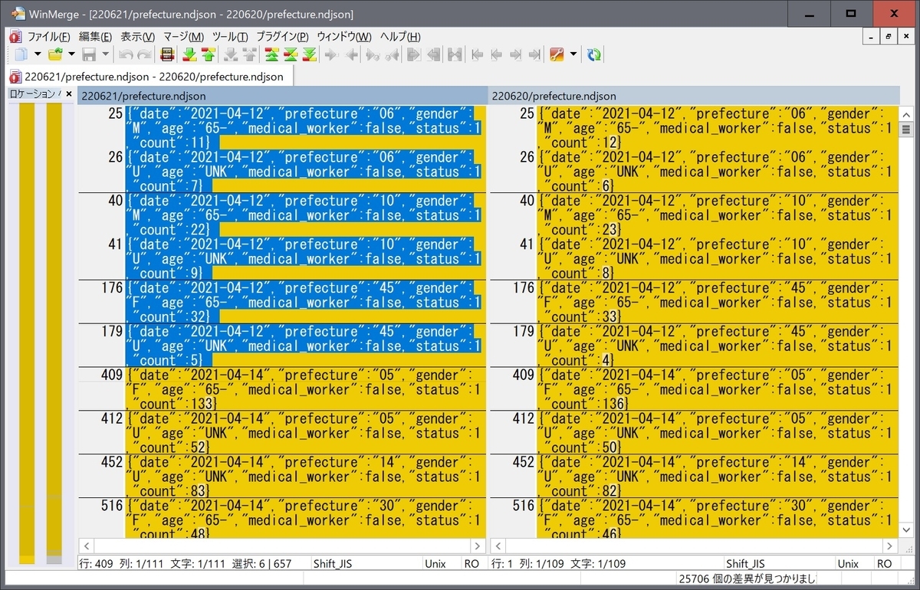Click the Copy all to right icon
This screenshot has width=920, height=590.
414,54
